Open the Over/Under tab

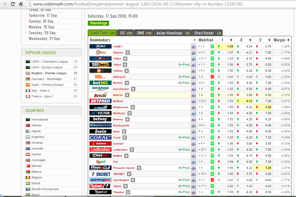coord(207,33)
